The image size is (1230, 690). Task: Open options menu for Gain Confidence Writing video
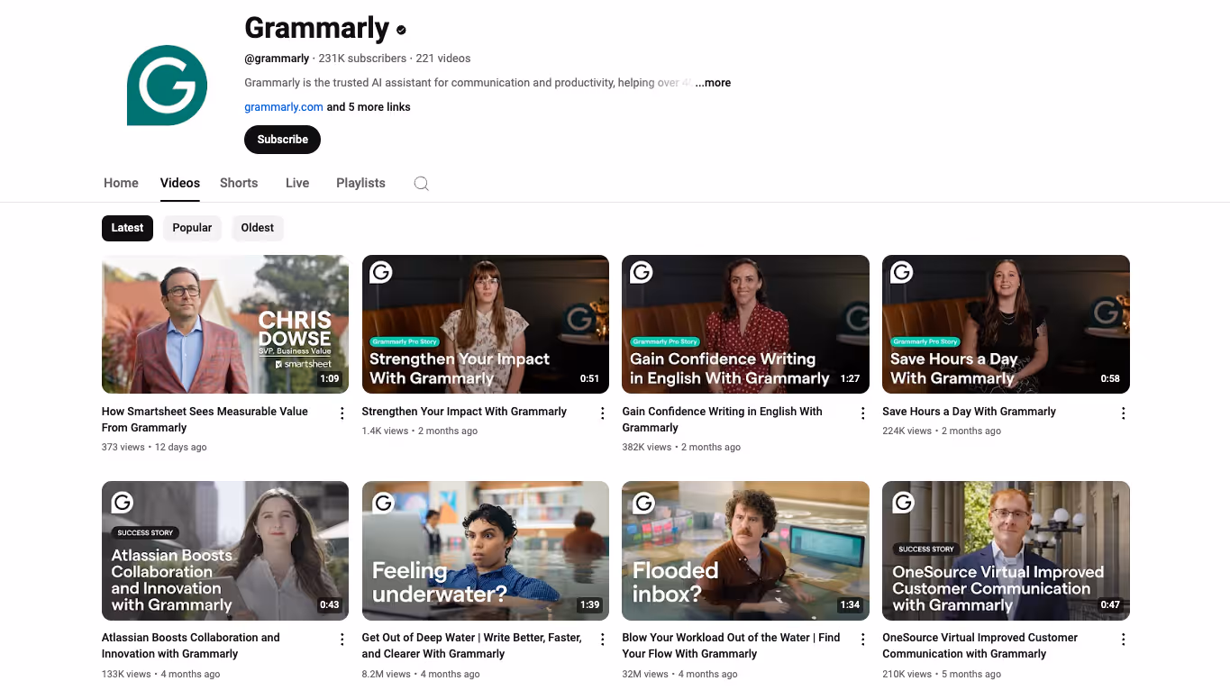pos(862,413)
